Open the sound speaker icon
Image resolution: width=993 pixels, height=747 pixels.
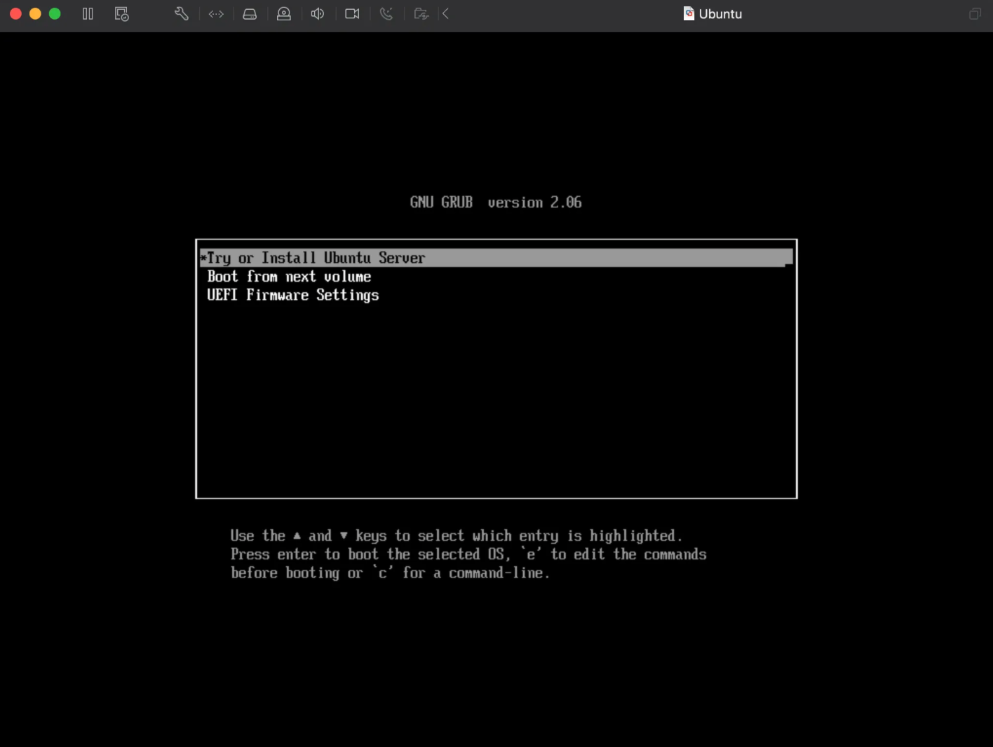point(318,14)
